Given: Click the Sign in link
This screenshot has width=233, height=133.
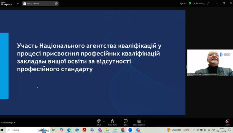Looking at the screenshot, I should tap(182, 3).
